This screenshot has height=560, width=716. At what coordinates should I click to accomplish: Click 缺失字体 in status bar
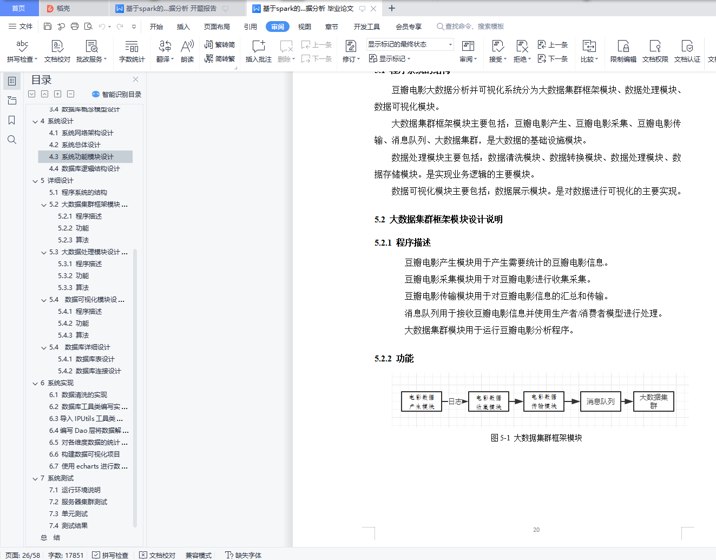[x=243, y=555]
